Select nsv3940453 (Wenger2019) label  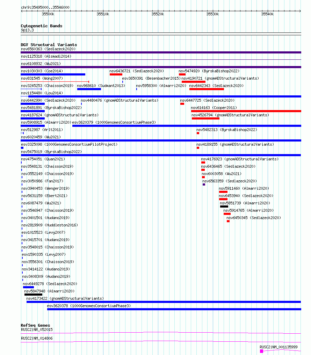(x=45, y=188)
